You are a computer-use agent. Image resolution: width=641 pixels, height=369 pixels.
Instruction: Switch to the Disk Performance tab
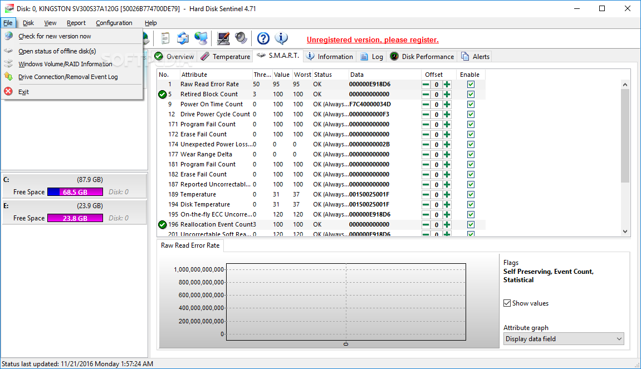click(x=422, y=56)
